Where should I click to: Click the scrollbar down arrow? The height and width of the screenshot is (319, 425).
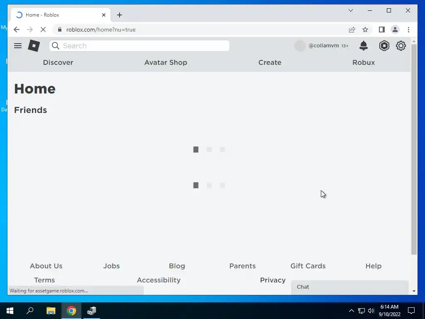pyautogui.click(x=414, y=291)
